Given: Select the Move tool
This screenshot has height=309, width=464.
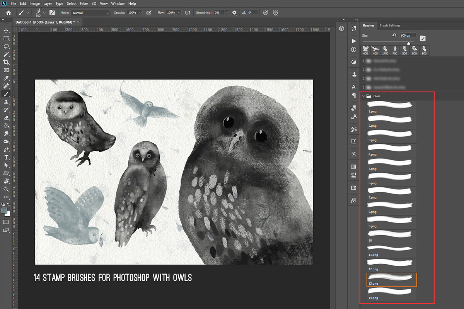Looking at the screenshot, I should coord(6,30).
